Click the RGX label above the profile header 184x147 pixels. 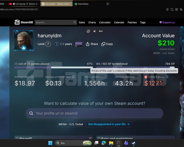101,31
